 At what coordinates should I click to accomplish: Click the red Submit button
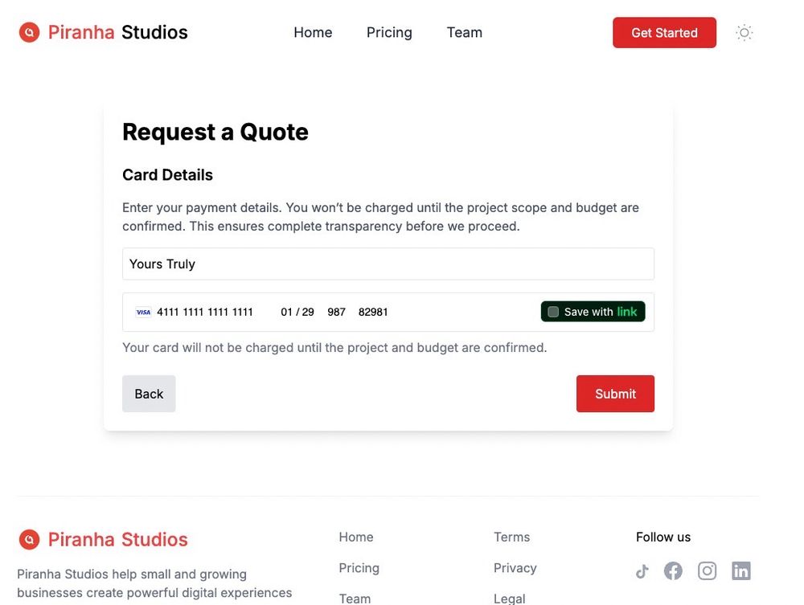tap(615, 394)
